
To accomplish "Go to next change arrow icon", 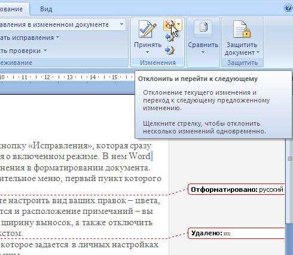I will pos(169,51).
